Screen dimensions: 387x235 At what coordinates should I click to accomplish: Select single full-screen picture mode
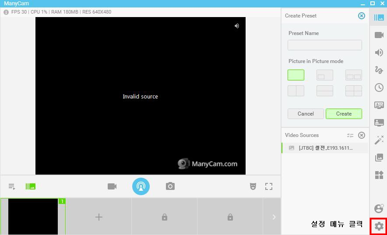tap(296, 75)
